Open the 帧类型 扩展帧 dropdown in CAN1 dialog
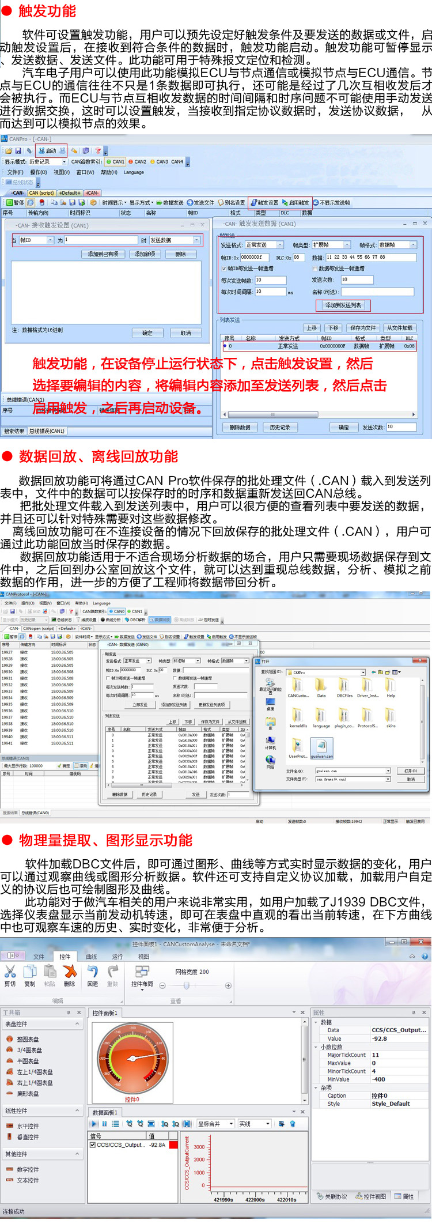The width and height of the screenshot is (432, 1224). click(x=347, y=245)
